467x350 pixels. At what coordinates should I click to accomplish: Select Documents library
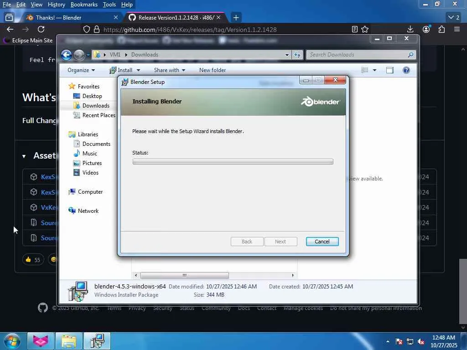tap(96, 144)
